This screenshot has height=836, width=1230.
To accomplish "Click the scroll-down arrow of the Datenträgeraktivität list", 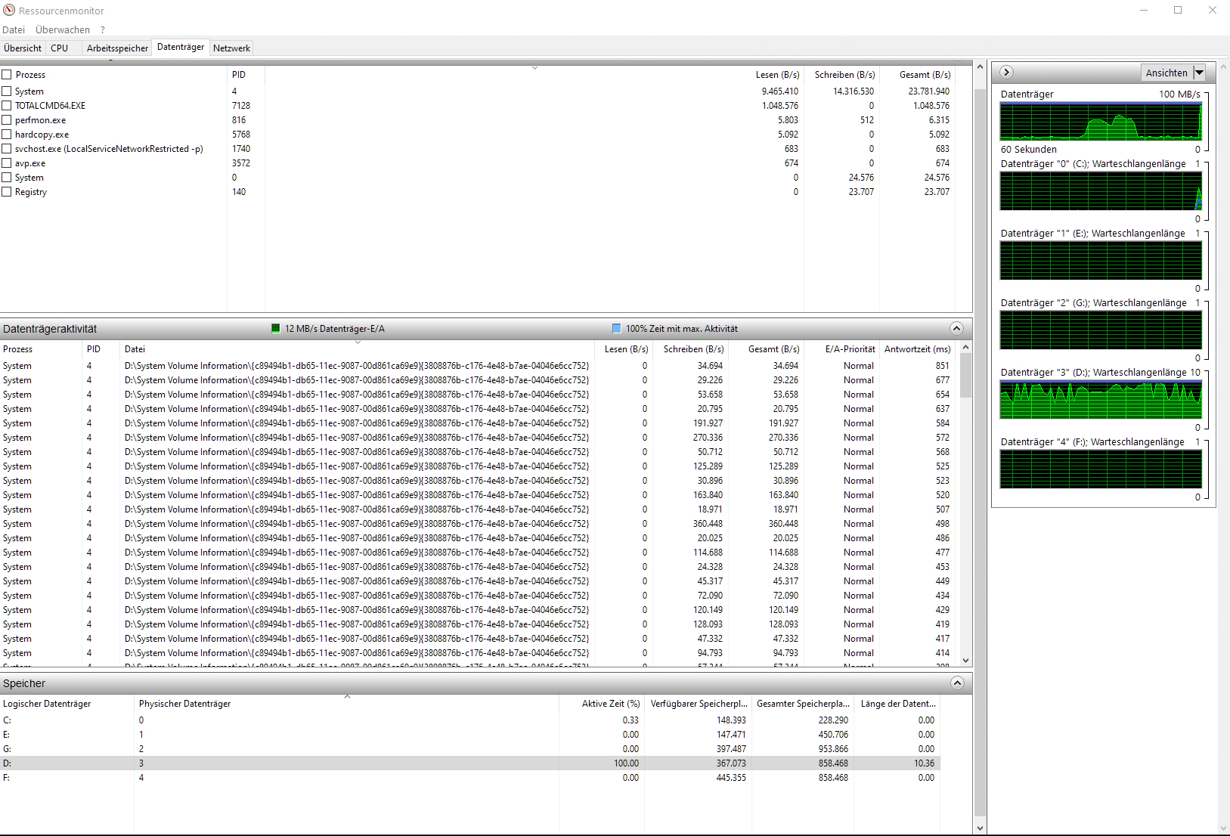I will (965, 660).
